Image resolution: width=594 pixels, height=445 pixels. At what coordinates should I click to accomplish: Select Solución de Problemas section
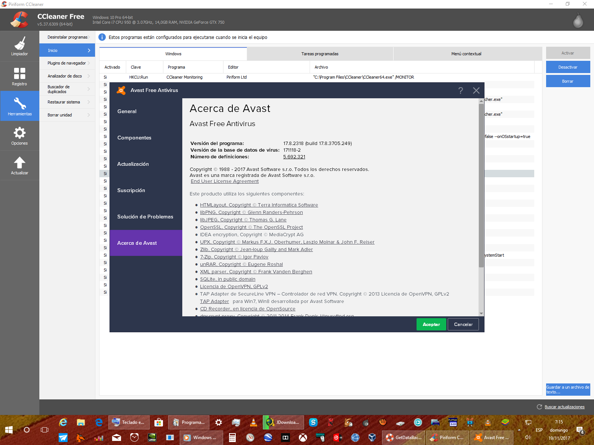coord(145,217)
